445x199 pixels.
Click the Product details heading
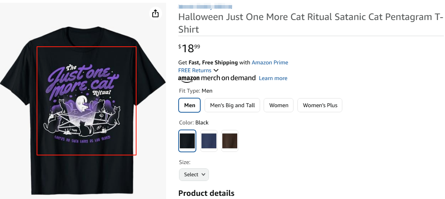tap(206, 193)
